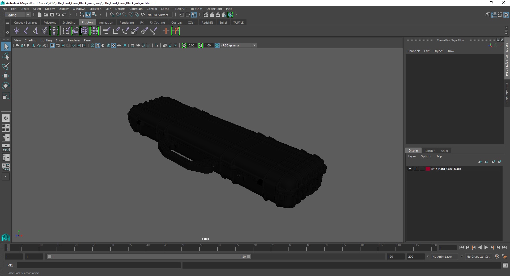Open the shelf tab switcher menu
The height and width of the screenshot is (276, 510).
[x=7, y=23]
